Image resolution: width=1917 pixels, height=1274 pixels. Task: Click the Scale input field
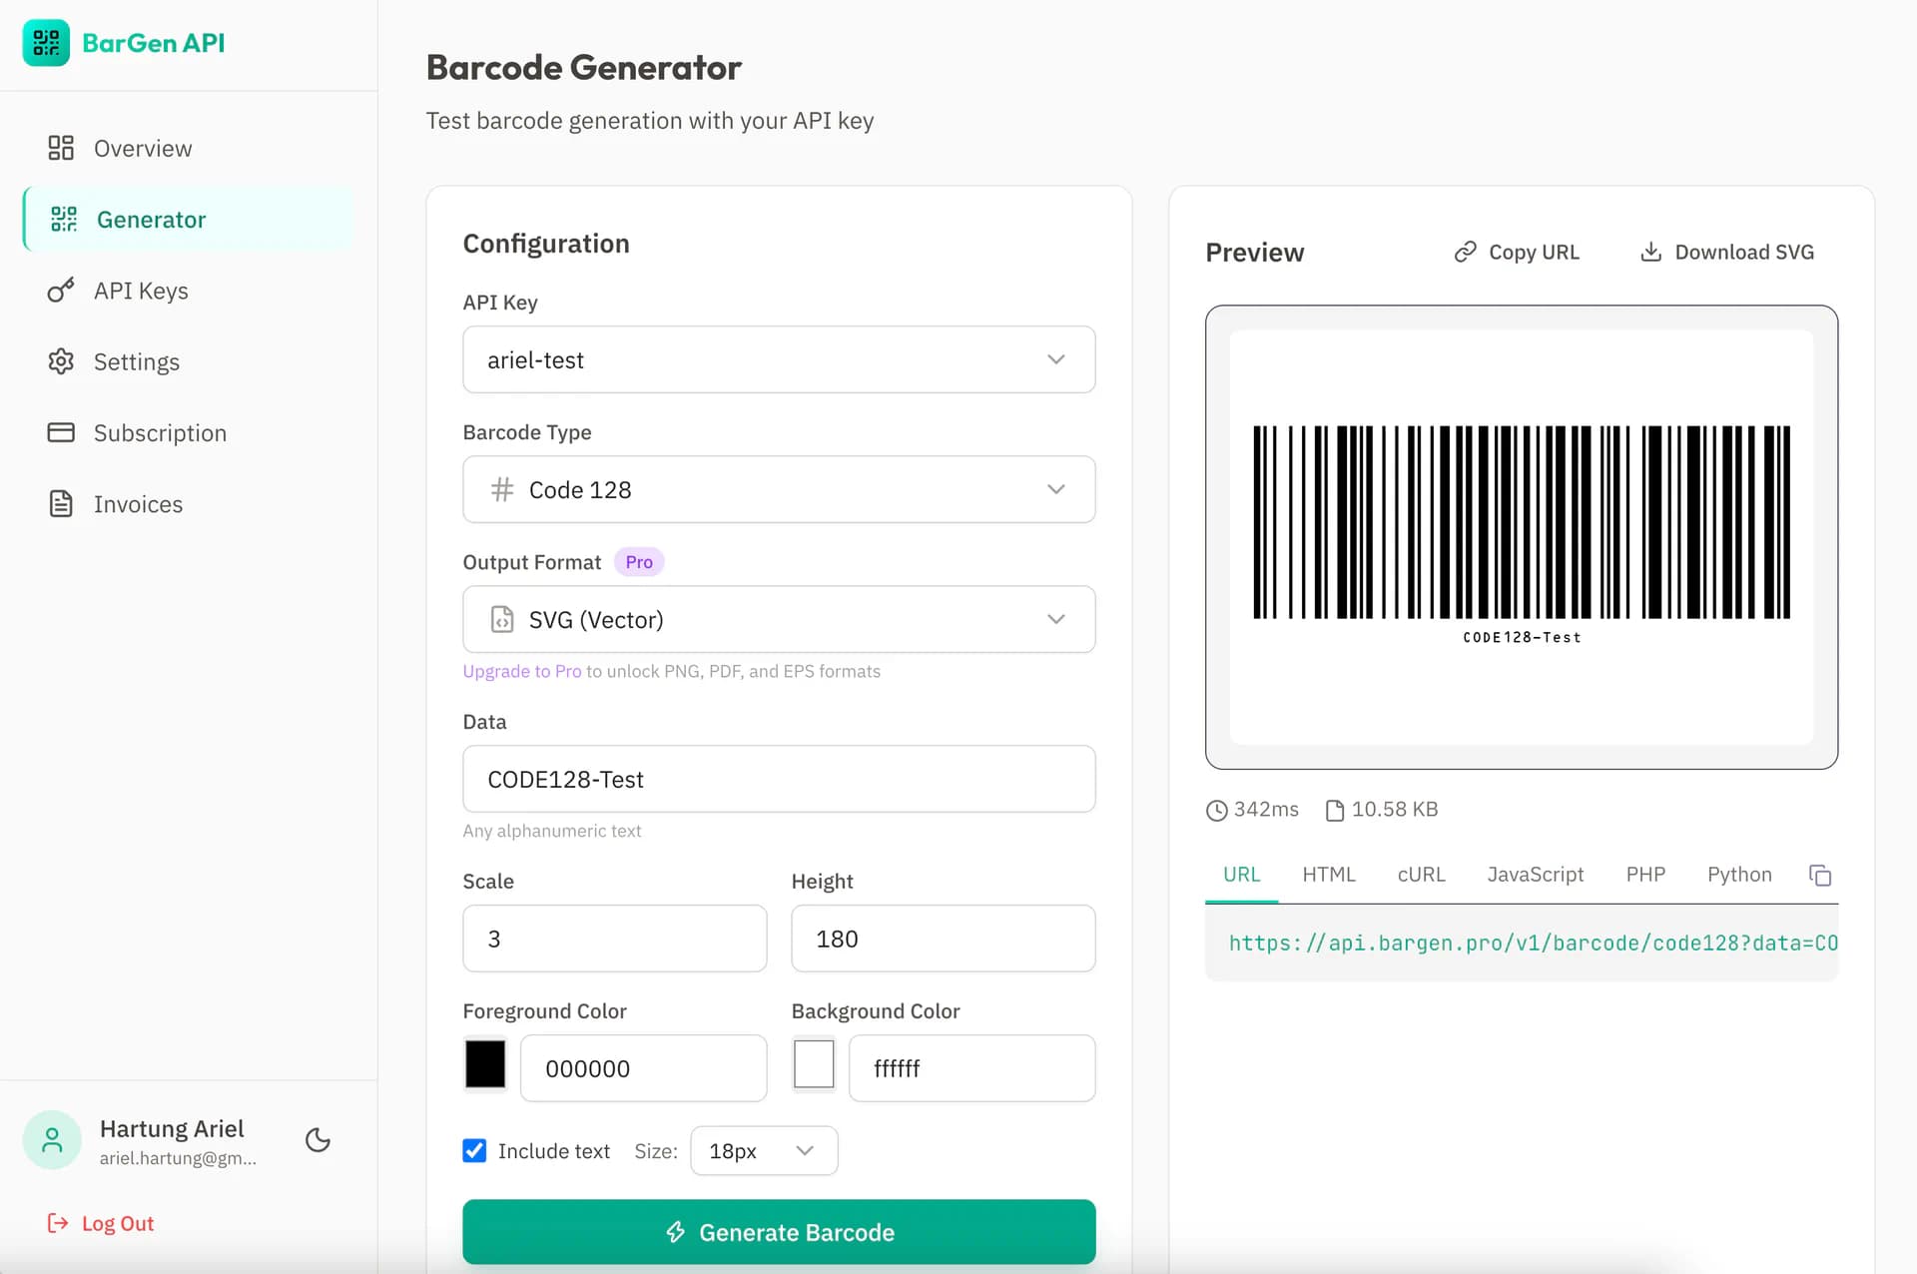pyautogui.click(x=615, y=939)
